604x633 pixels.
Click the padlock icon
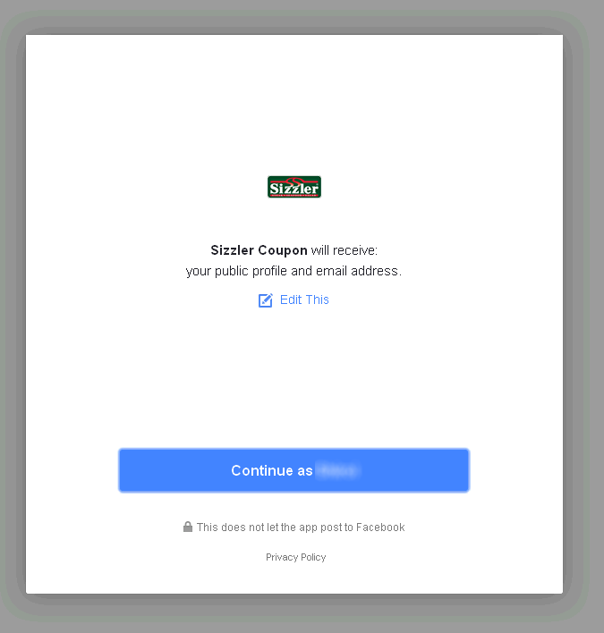tap(187, 527)
